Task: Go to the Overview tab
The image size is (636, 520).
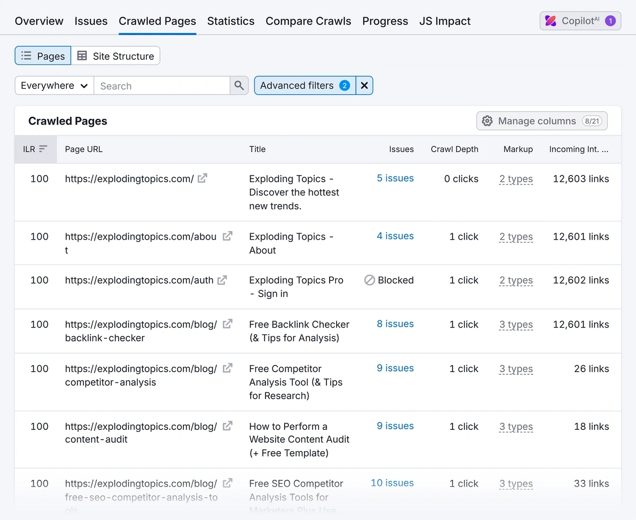Action: point(39,21)
